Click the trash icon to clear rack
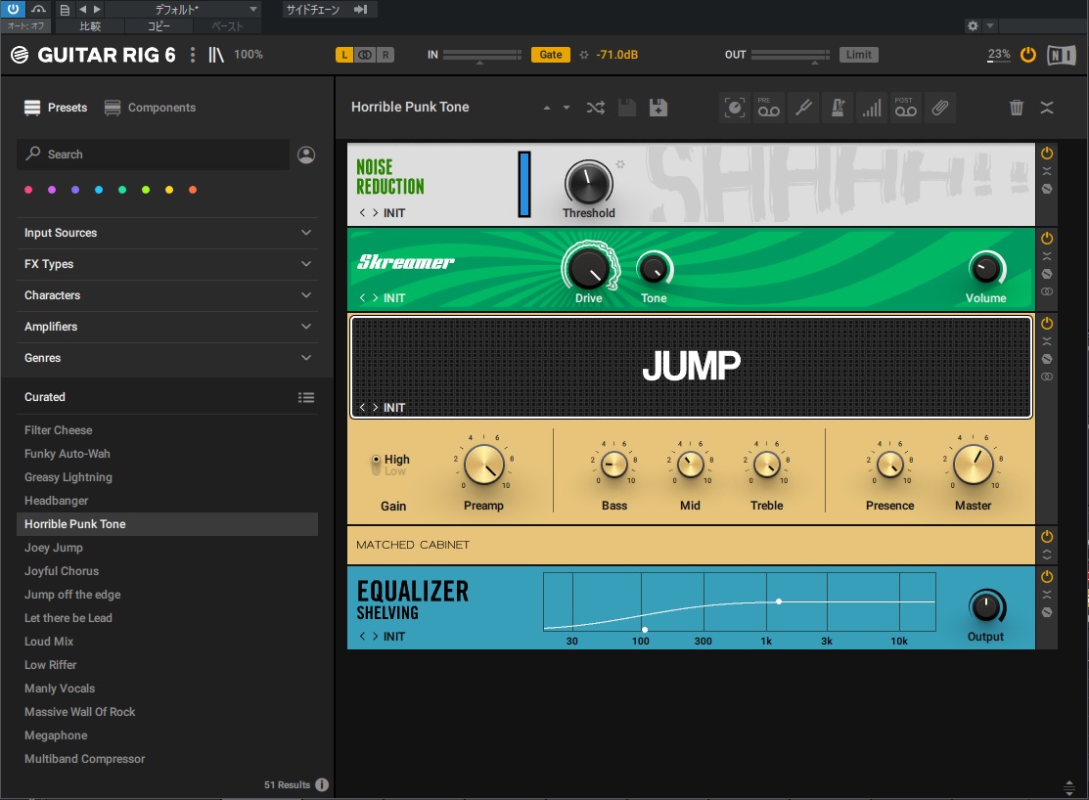The image size is (1089, 800). [x=1017, y=108]
